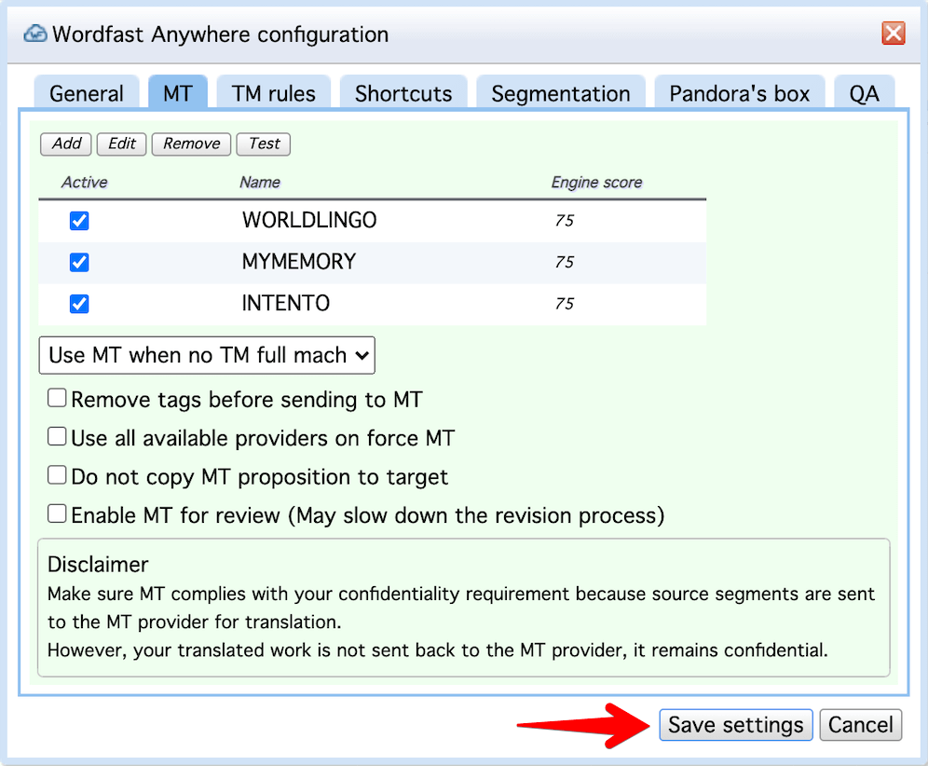Switch to Pandora's box tab
Viewport: 928px width, 766px height.
click(739, 93)
